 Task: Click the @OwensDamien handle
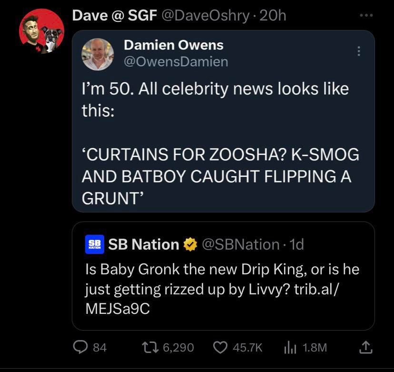[x=176, y=62]
